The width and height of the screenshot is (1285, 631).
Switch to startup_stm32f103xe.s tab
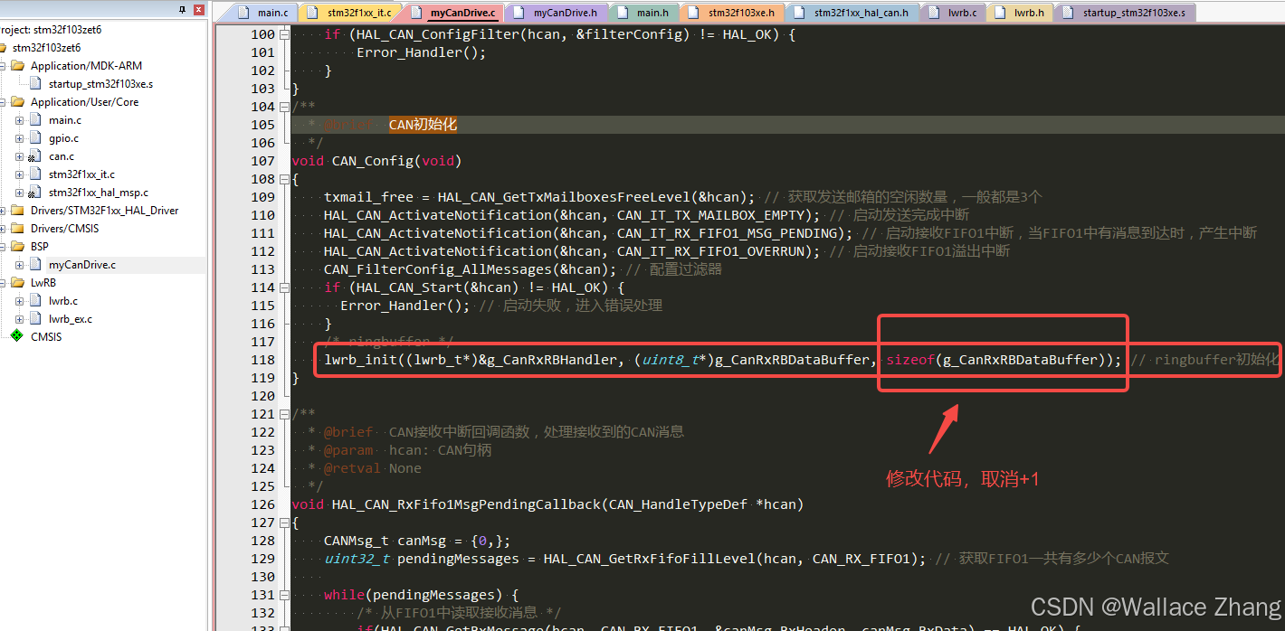click(1125, 13)
